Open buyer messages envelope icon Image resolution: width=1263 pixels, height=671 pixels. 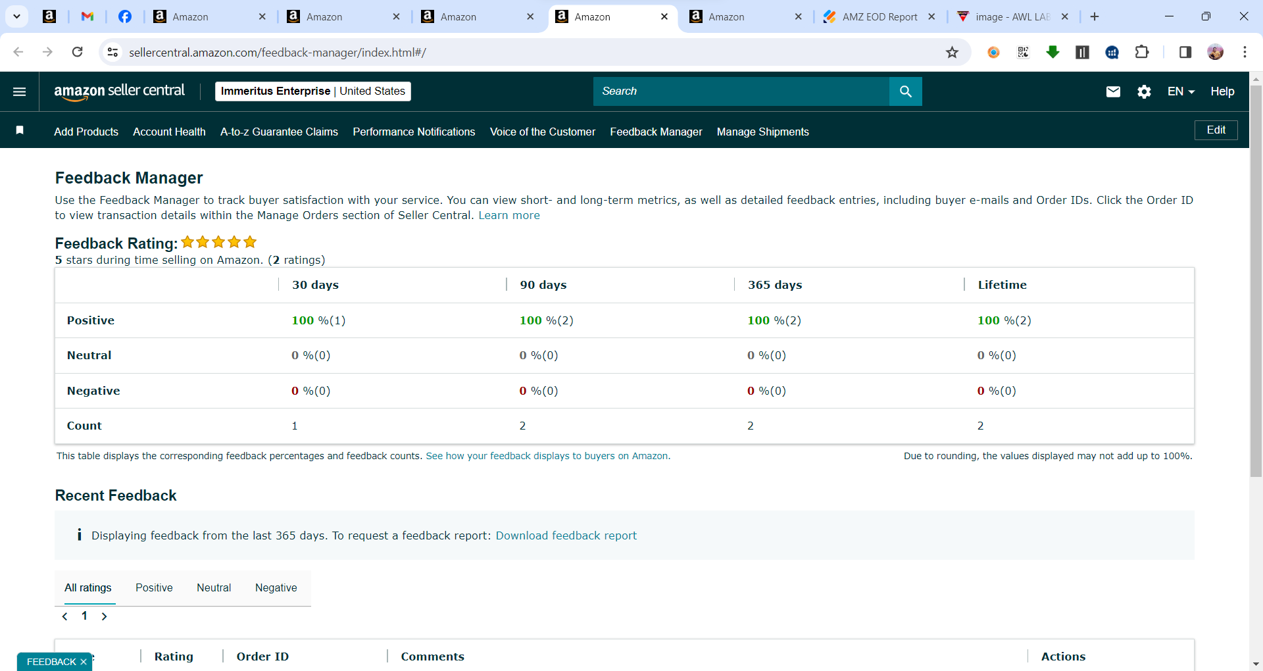point(1113,91)
